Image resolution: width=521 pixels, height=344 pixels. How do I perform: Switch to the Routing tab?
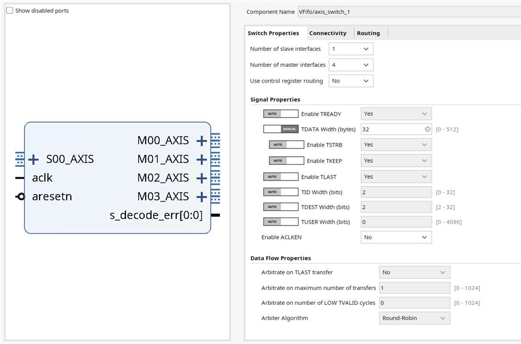click(368, 33)
